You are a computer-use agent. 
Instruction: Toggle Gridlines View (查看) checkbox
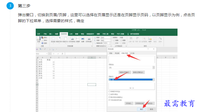tap(114, 40)
